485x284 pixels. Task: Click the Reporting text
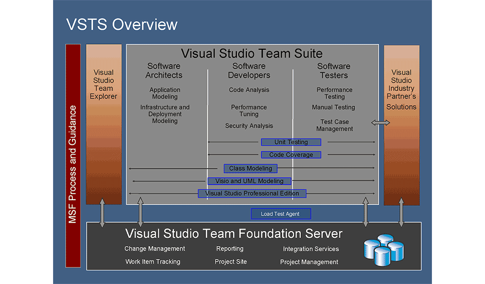(230, 249)
